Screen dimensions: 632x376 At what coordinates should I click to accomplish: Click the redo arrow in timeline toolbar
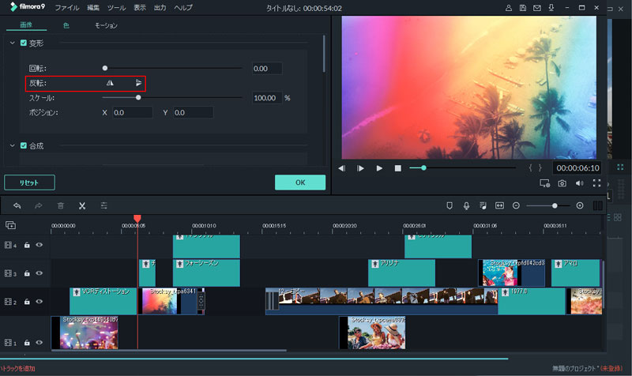coord(38,206)
